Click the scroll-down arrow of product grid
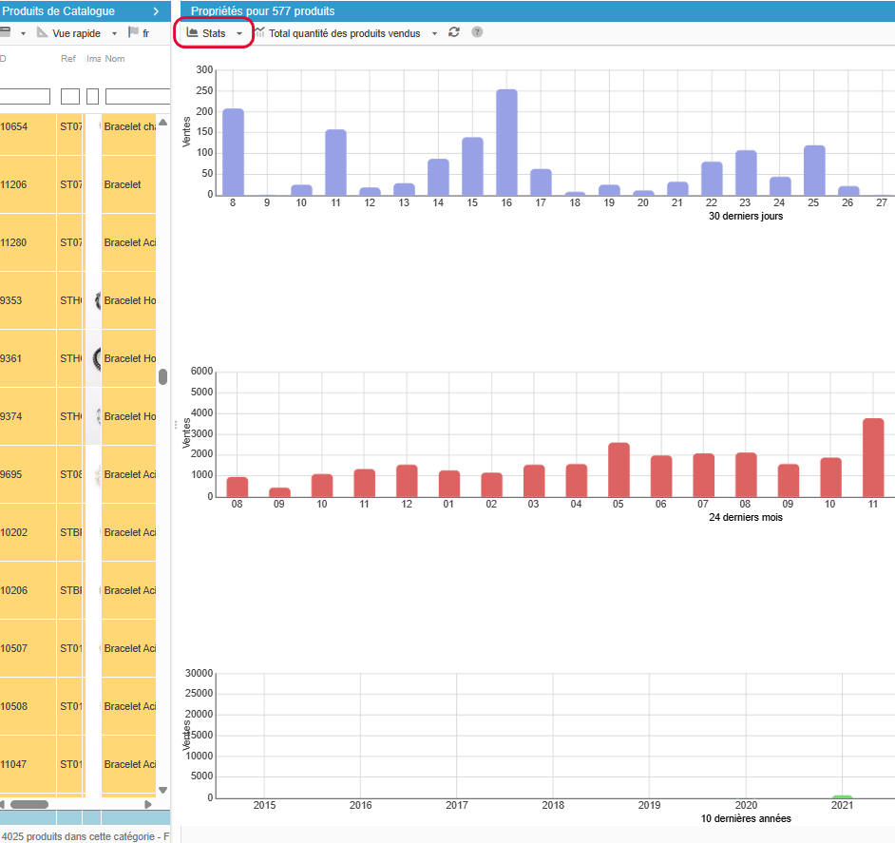 pos(162,790)
